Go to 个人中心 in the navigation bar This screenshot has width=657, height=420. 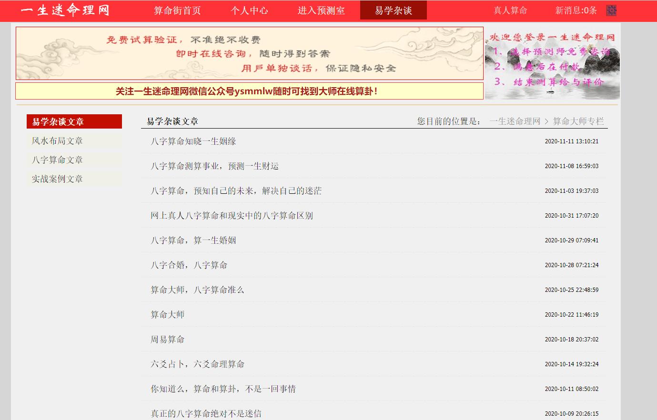coord(249,10)
